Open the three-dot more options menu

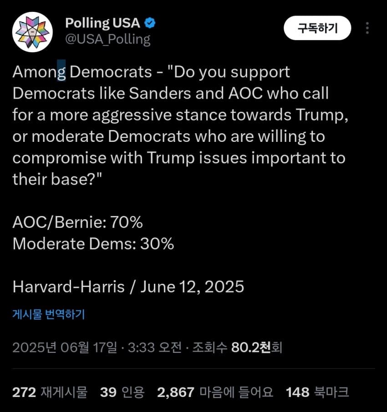tap(367, 28)
